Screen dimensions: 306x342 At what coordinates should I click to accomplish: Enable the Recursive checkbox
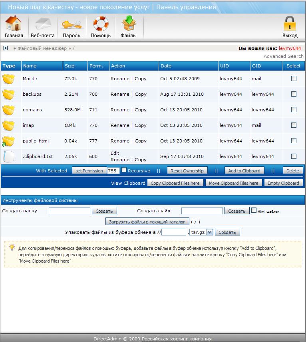coord(124,170)
